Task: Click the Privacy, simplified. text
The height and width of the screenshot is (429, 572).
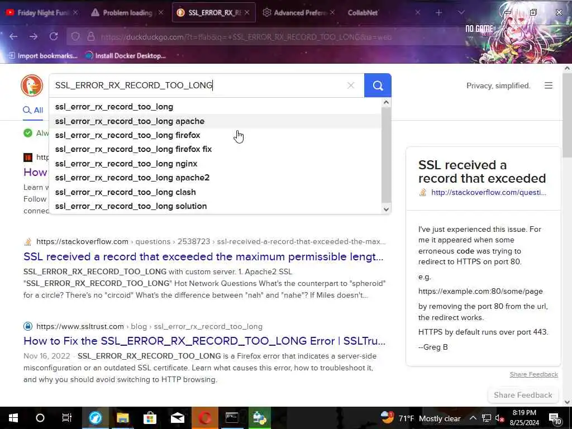Action: click(498, 85)
